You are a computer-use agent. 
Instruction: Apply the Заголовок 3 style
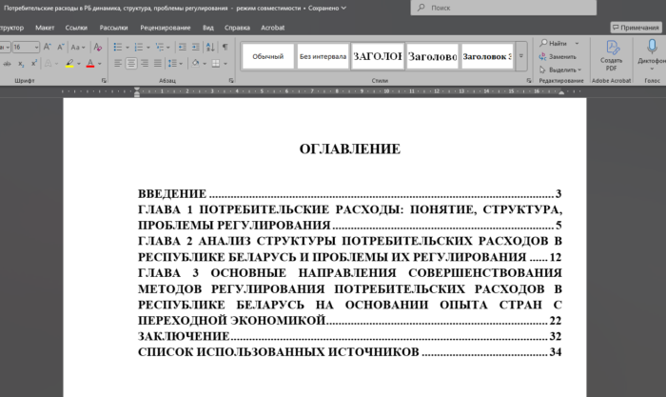pyautogui.click(x=487, y=56)
